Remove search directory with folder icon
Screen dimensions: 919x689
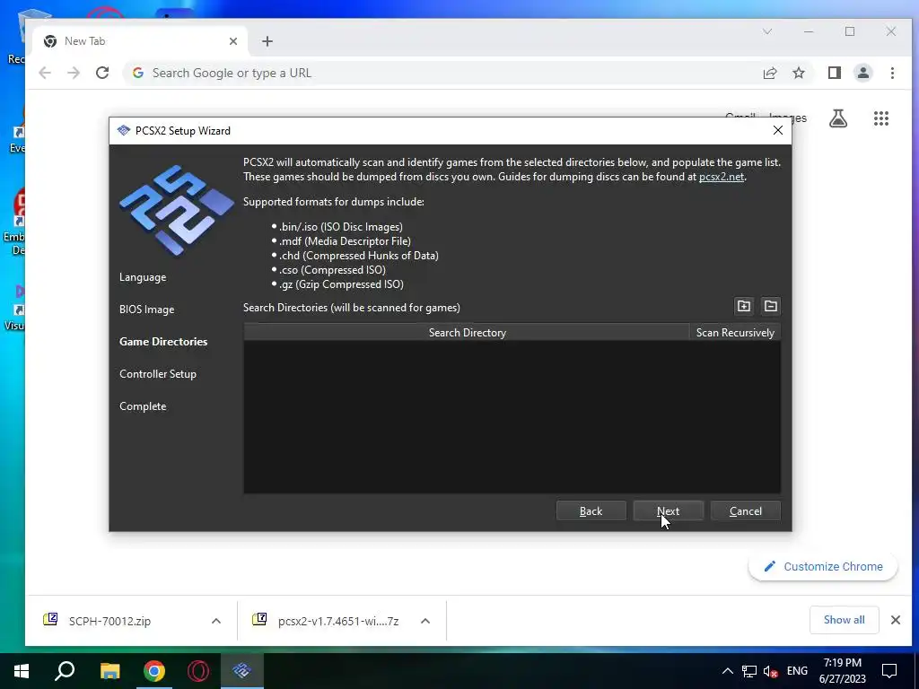(771, 306)
